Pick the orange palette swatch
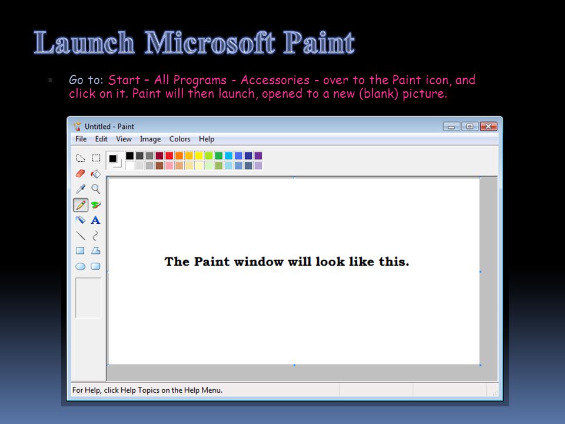Screen dimensions: 565x424 point(179,155)
